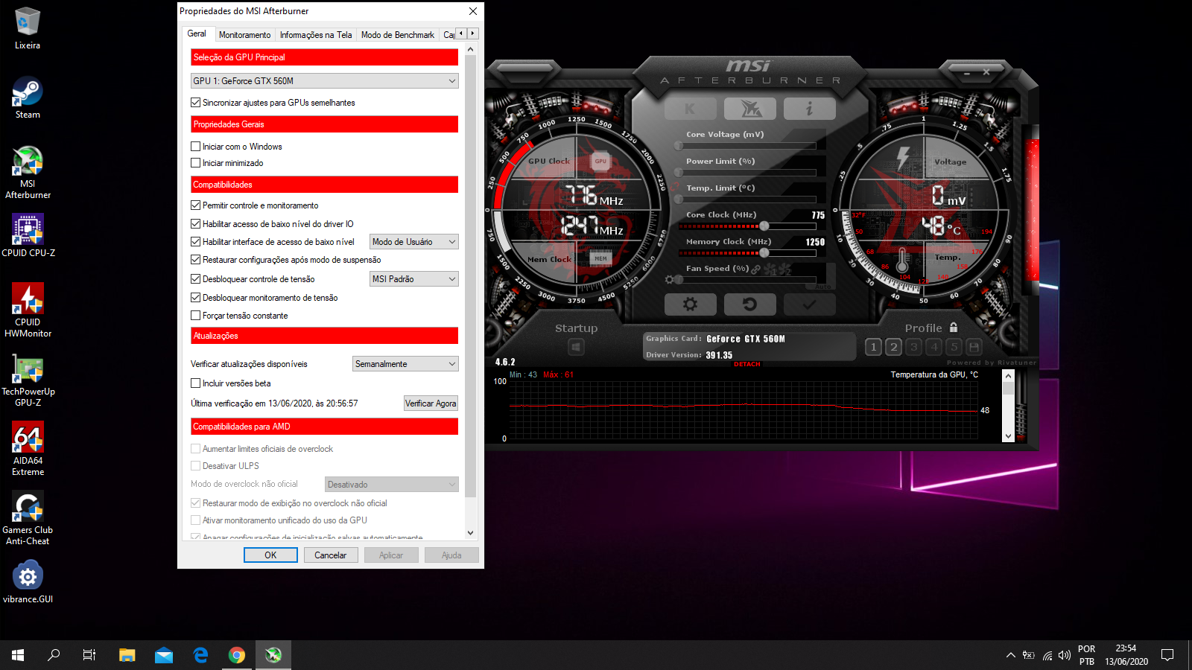1192x670 pixels.
Task: Toggle Habilitar interface de acesso de baixo nível
Action: tap(196, 242)
